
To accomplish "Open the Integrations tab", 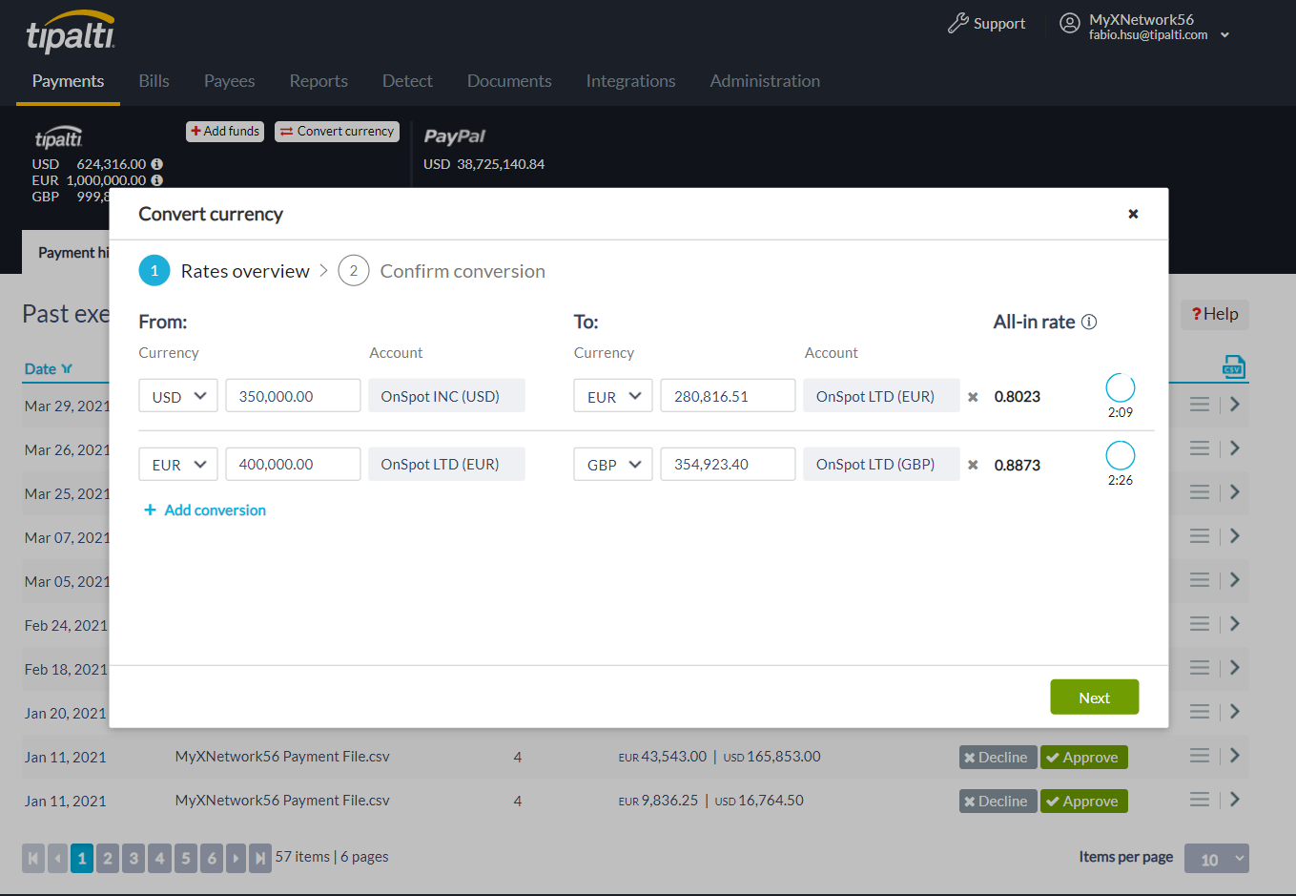I will (630, 81).
